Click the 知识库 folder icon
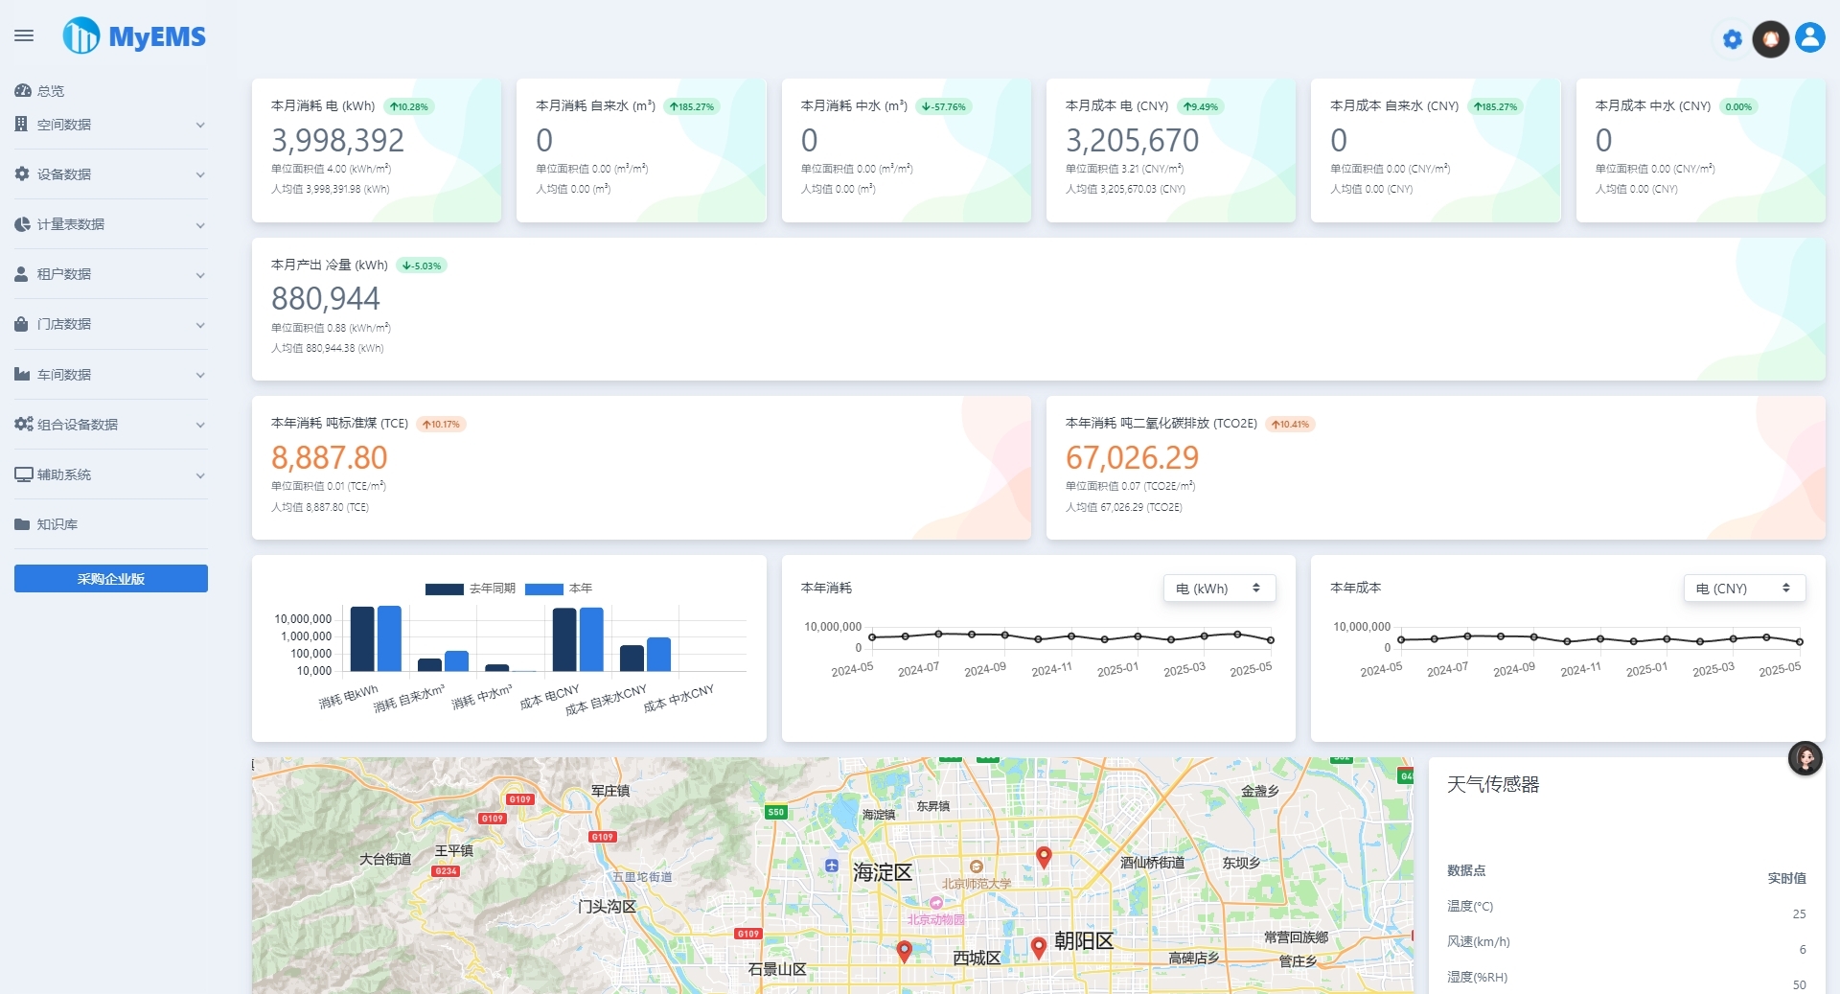This screenshot has height=994, width=1840. (22, 524)
